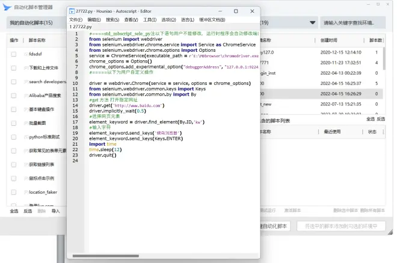Click the 27722.py editor window title icon
397x263 pixels.
coord(72,11)
